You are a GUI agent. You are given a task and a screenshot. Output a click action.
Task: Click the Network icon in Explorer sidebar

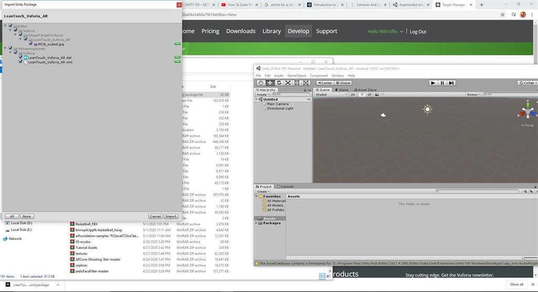[x=5, y=239]
